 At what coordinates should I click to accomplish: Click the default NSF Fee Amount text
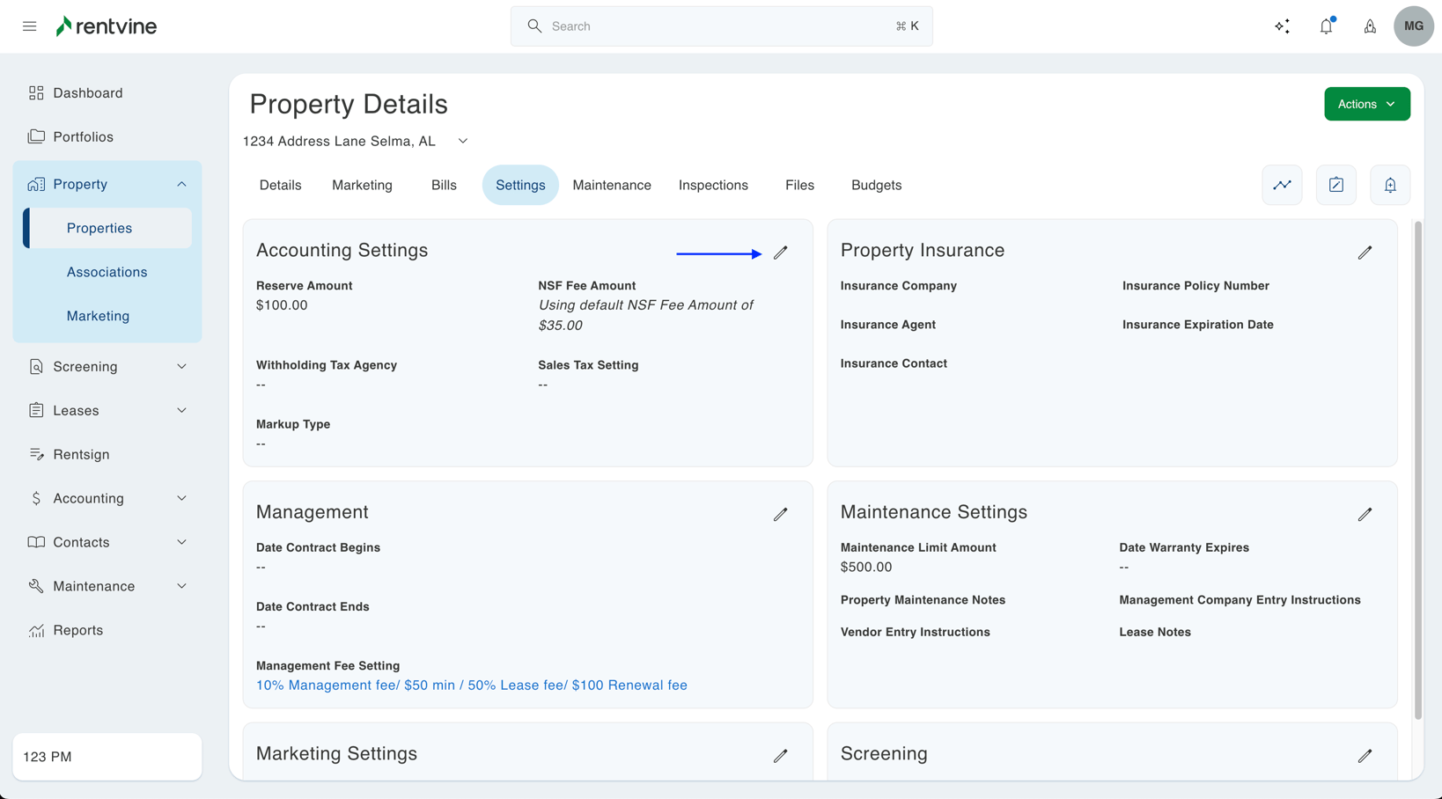click(646, 315)
